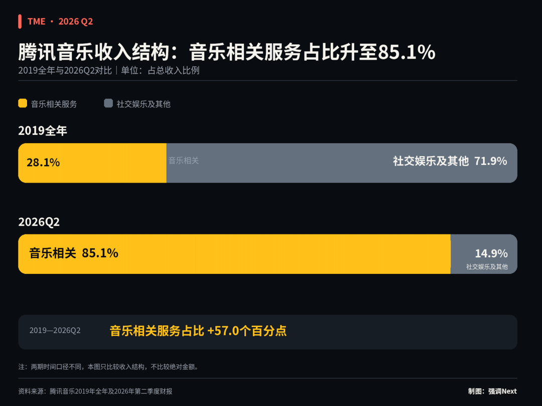
Task: Click the gray legend swatch for 社交娱乐及其他
Action: click(108, 103)
